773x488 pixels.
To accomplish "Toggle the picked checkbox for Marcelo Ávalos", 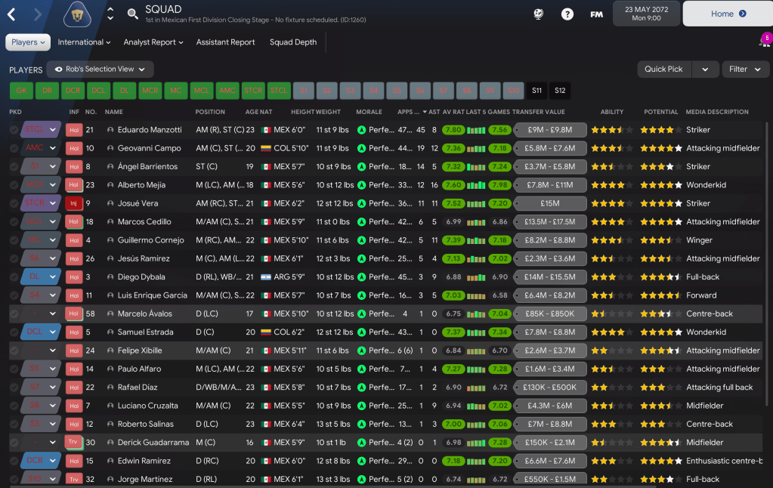I will [x=14, y=314].
